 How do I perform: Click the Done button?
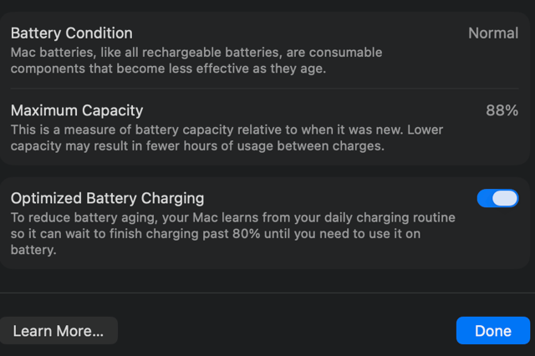492,331
